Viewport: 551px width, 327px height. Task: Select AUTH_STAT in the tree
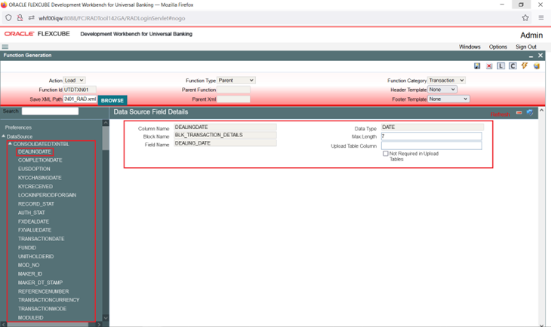tap(32, 212)
